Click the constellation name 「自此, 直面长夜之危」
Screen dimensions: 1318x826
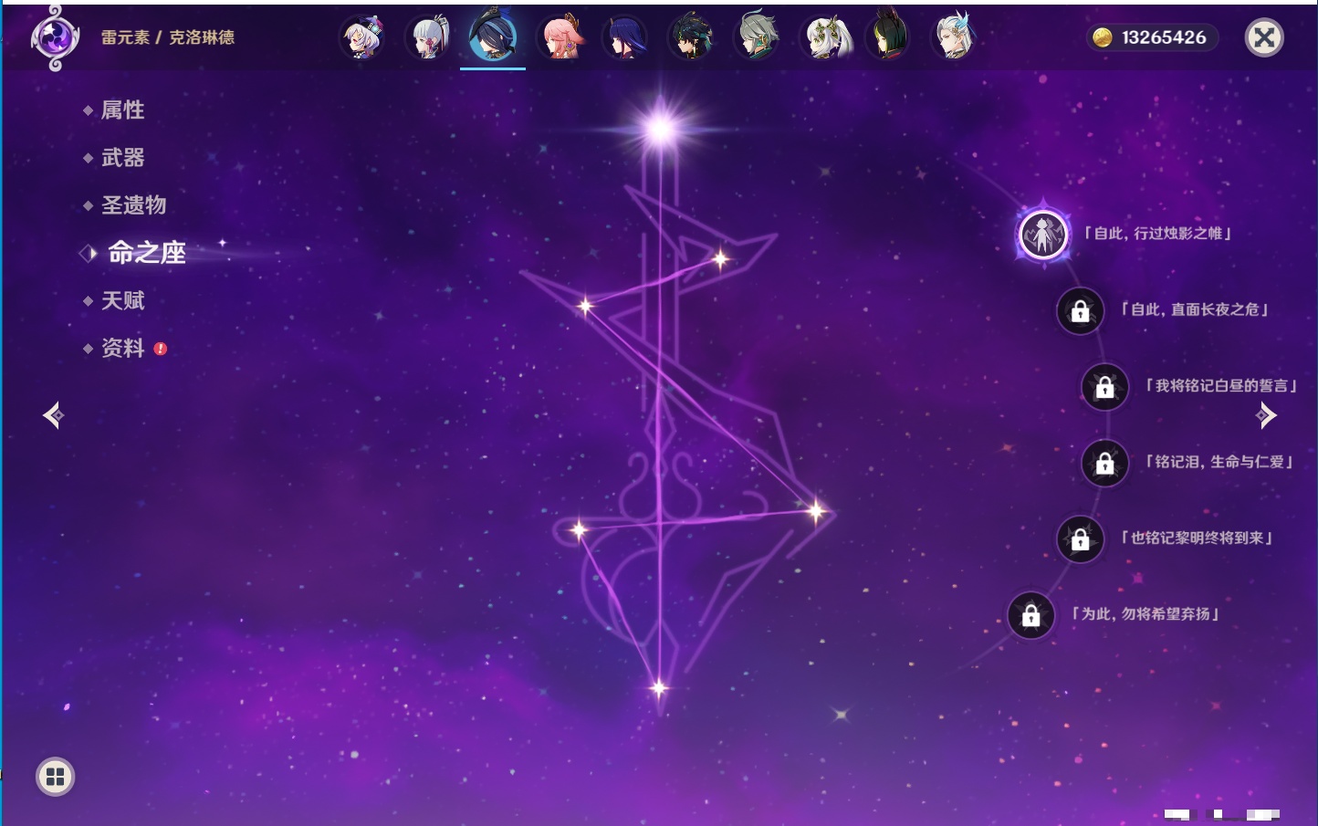pos(1195,310)
